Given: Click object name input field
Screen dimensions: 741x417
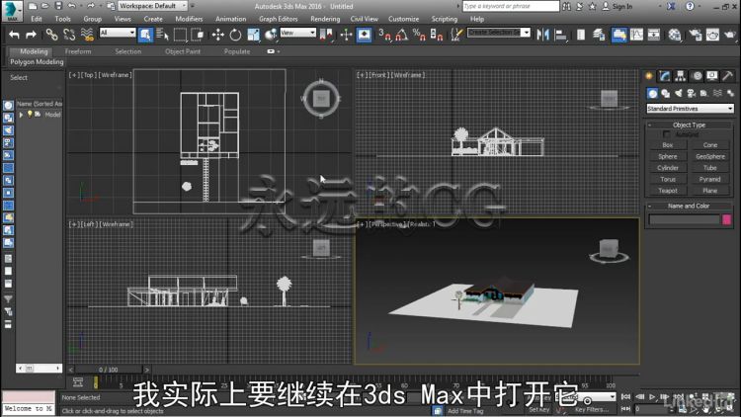Looking at the screenshot, I should pyautogui.click(x=685, y=219).
